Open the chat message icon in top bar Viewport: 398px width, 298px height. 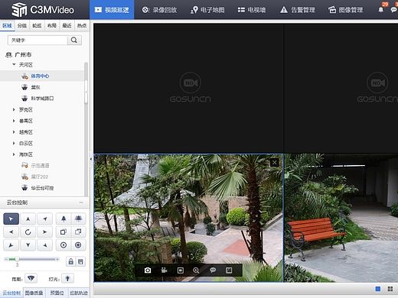(393, 10)
